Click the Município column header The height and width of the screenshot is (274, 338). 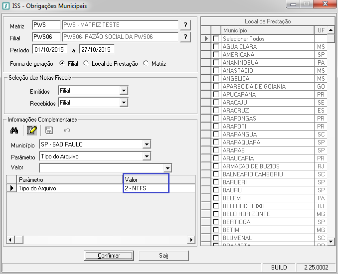268,30
